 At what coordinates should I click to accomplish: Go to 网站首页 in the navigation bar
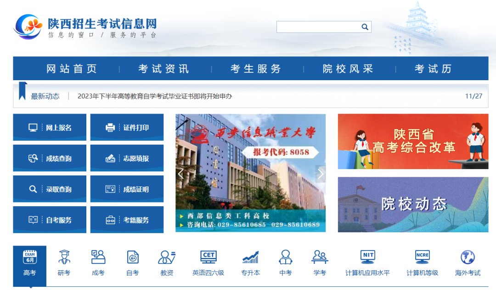[72, 68]
